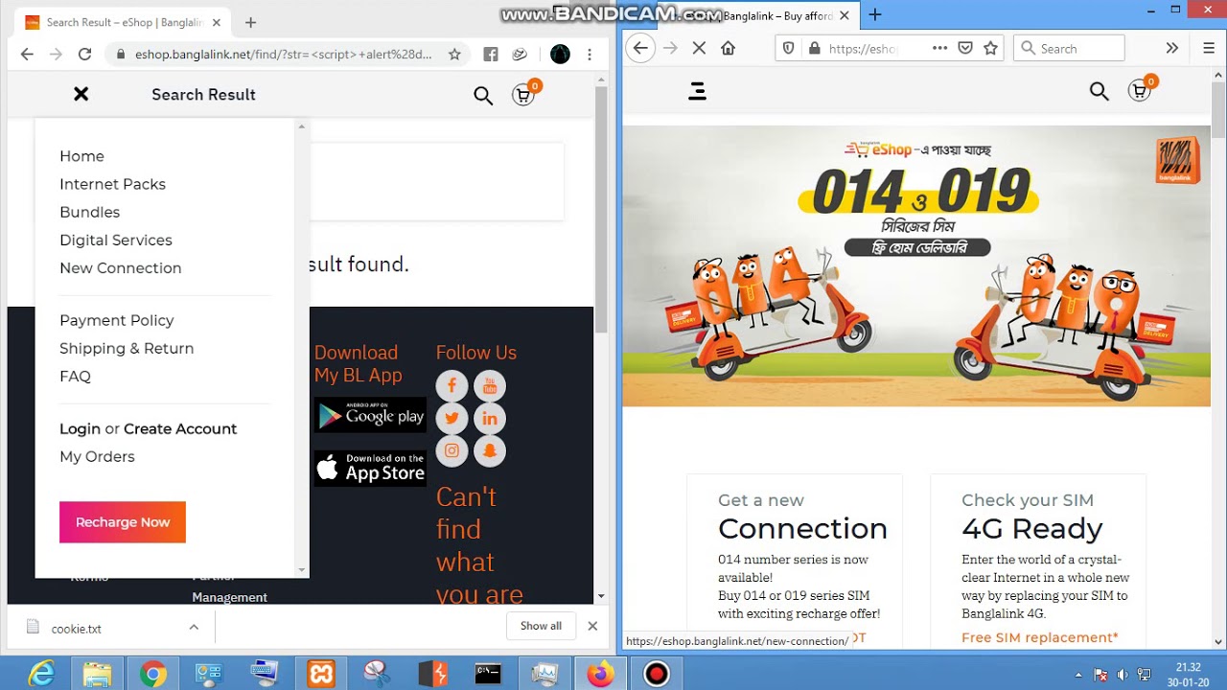1227x690 pixels.
Task: Go to Firefox home page
Action: (729, 48)
